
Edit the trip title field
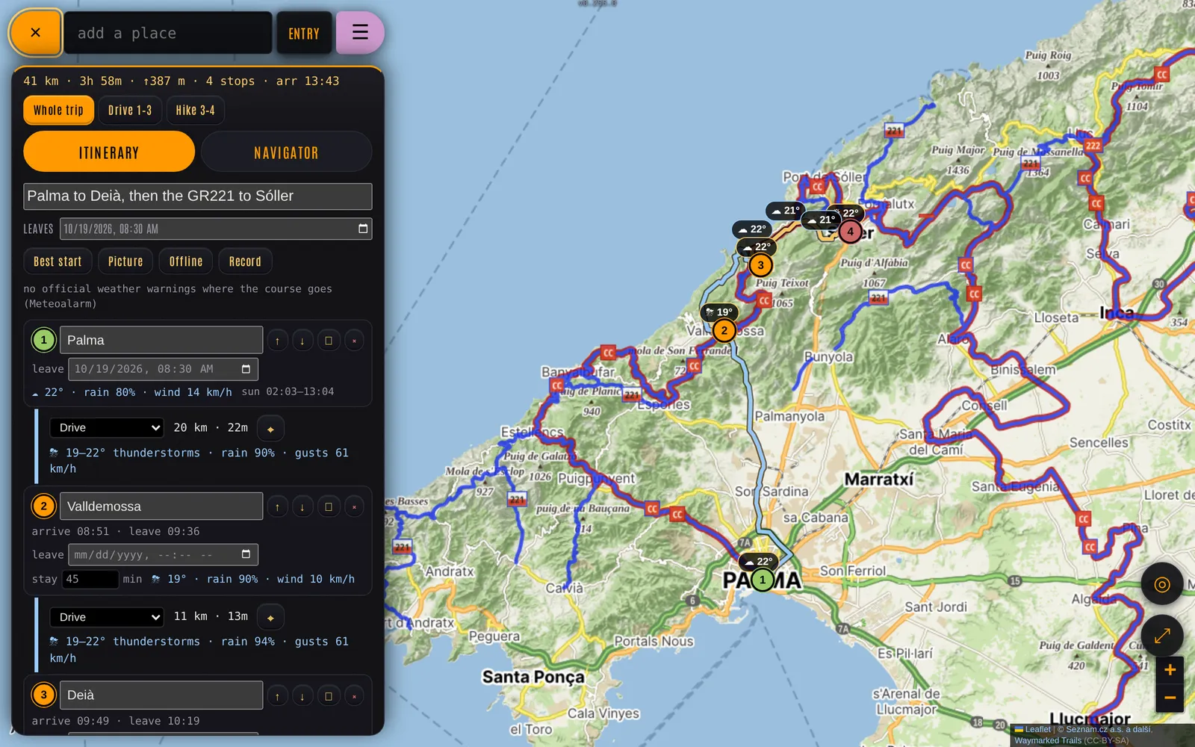(x=198, y=196)
